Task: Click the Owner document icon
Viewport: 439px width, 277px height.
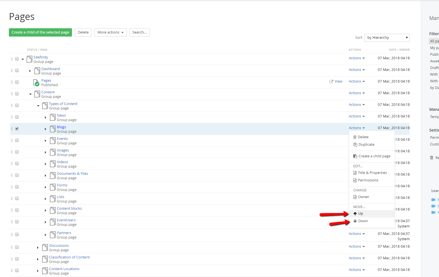Action: pos(355,197)
